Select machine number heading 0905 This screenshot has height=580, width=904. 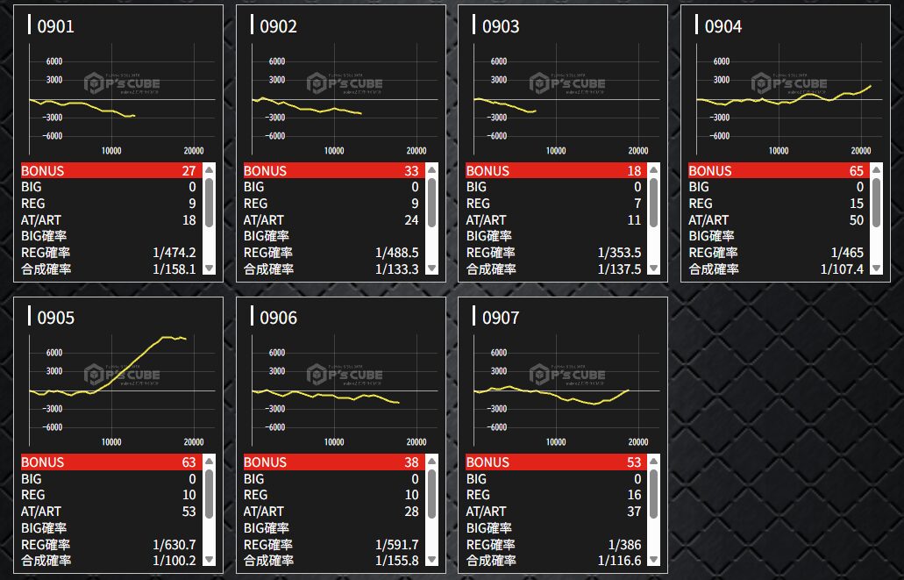pyautogui.click(x=55, y=318)
